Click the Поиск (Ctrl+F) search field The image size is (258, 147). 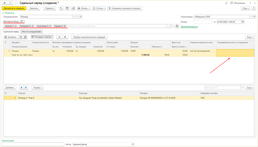[222, 88]
